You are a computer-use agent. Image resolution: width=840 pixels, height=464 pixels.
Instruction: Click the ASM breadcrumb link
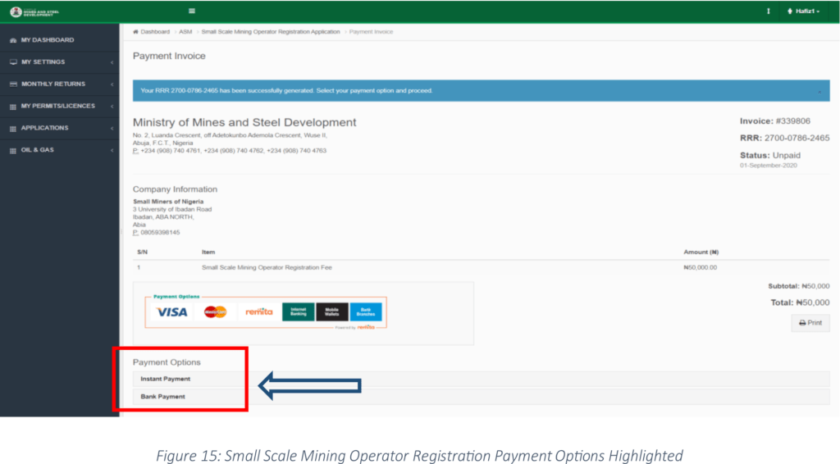[x=185, y=31]
